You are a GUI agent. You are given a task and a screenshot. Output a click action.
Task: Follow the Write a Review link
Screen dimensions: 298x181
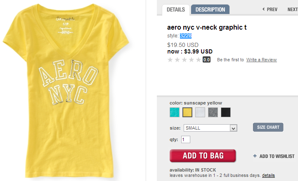pos(261,60)
